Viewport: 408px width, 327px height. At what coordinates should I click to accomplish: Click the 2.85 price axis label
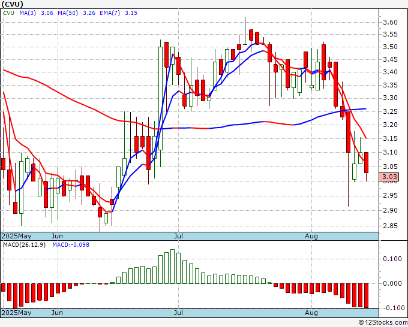click(x=391, y=226)
